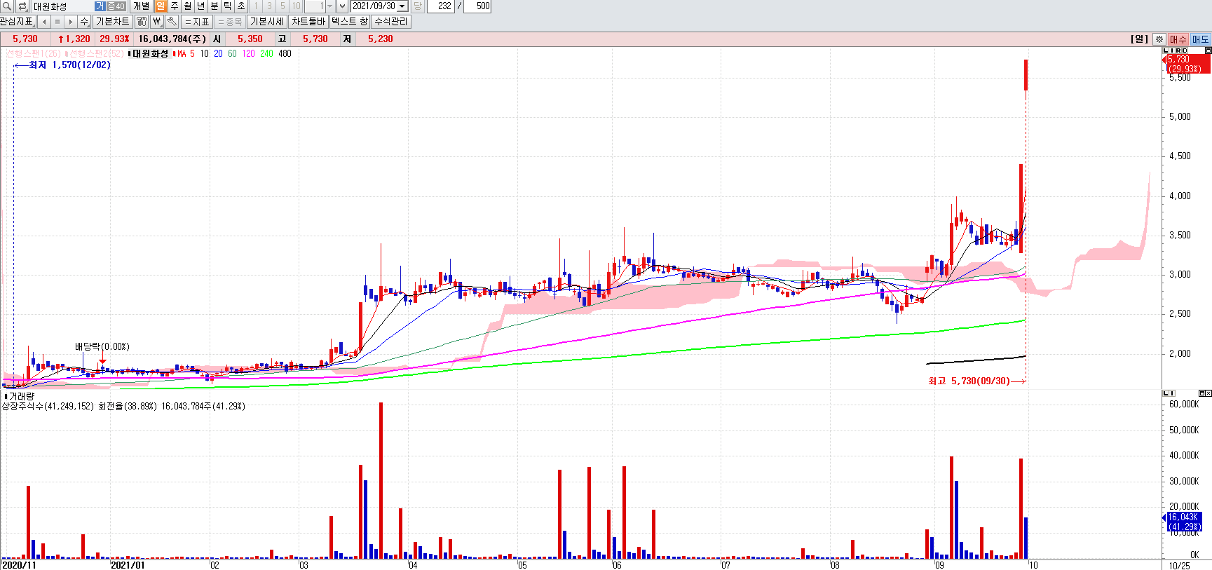1212x570 pixels.
Task: Select interval preset 5
Action: 282,6
